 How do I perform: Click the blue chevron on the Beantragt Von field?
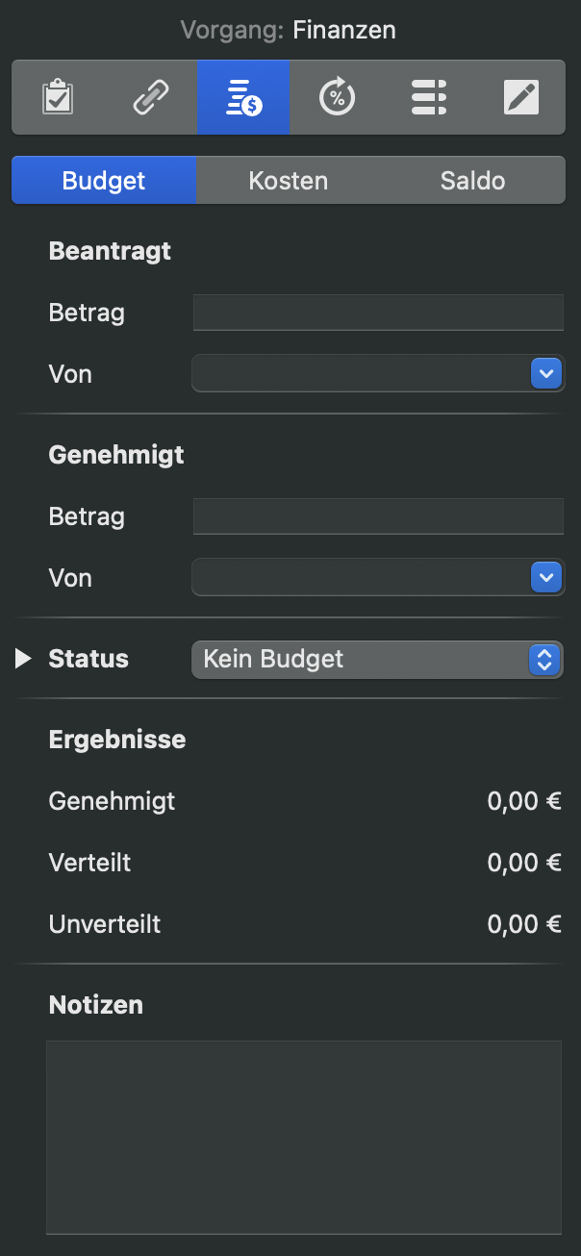click(x=546, y=373)
